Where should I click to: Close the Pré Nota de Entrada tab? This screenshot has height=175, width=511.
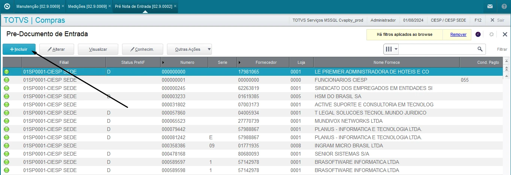click(175, 6)
